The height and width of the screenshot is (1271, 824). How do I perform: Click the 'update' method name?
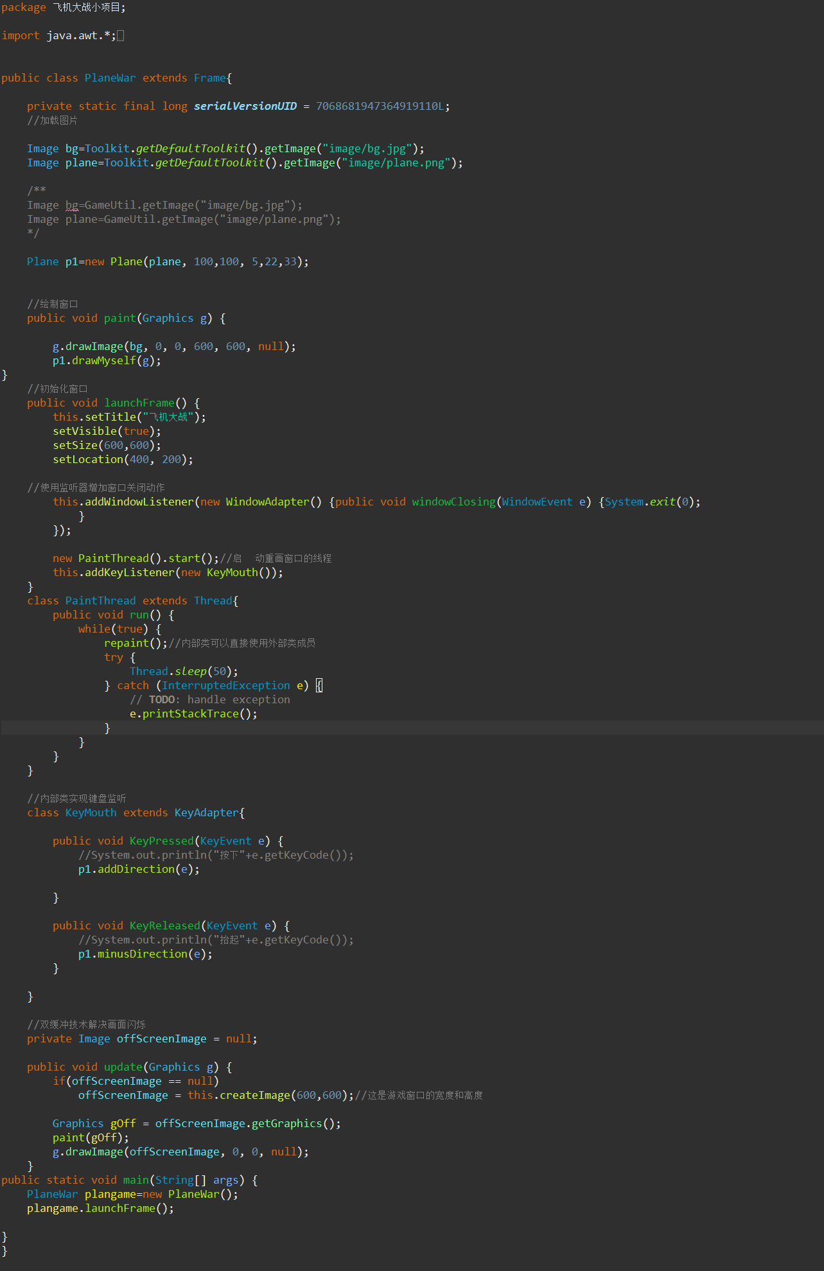pyautogui.click(x=123, y=1067)
